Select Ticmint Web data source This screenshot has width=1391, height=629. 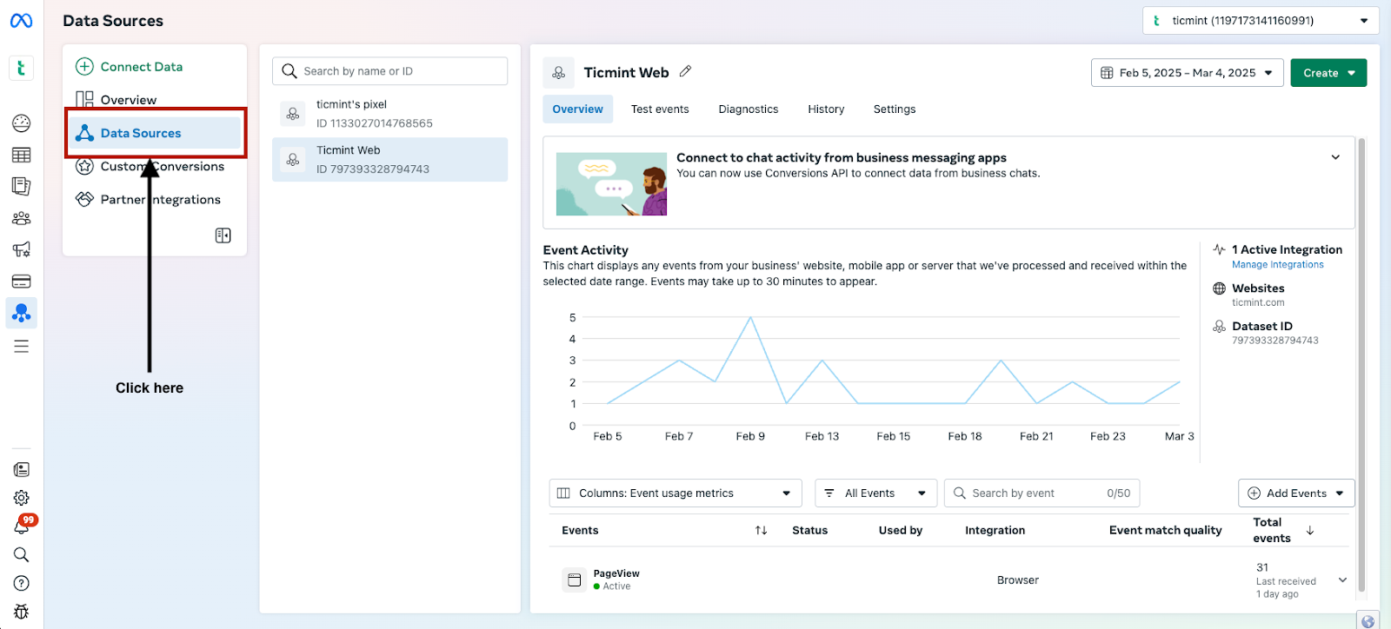(389, 160)
